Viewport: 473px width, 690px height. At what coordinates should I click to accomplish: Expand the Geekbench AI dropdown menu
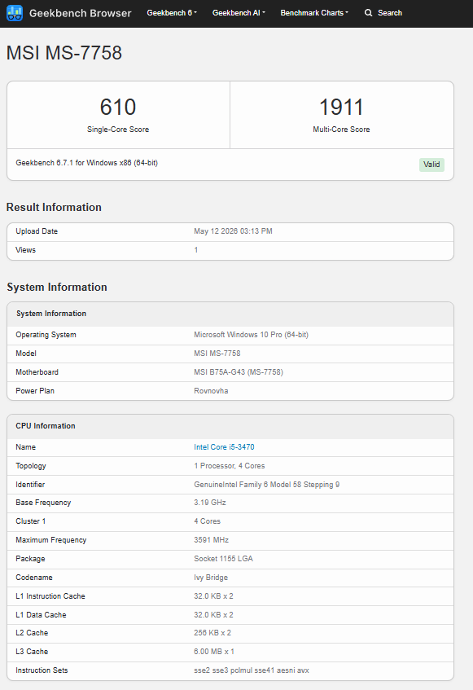[239, 13]
